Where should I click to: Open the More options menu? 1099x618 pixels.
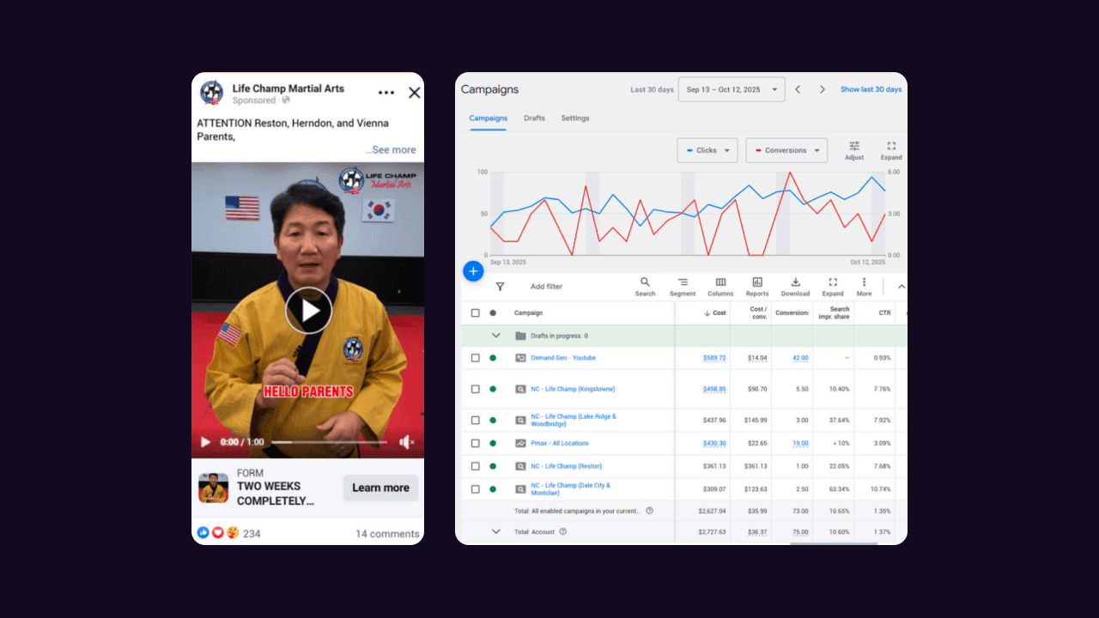coord(864,287)
